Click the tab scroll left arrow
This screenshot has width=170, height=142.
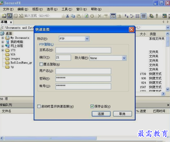pyautogui.click(x=163, y=22)
